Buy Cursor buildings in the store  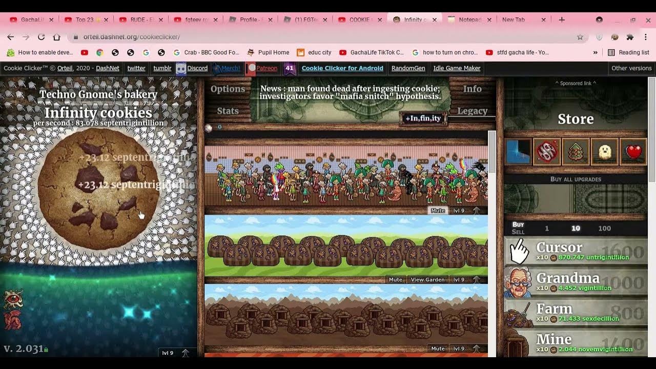576,252
